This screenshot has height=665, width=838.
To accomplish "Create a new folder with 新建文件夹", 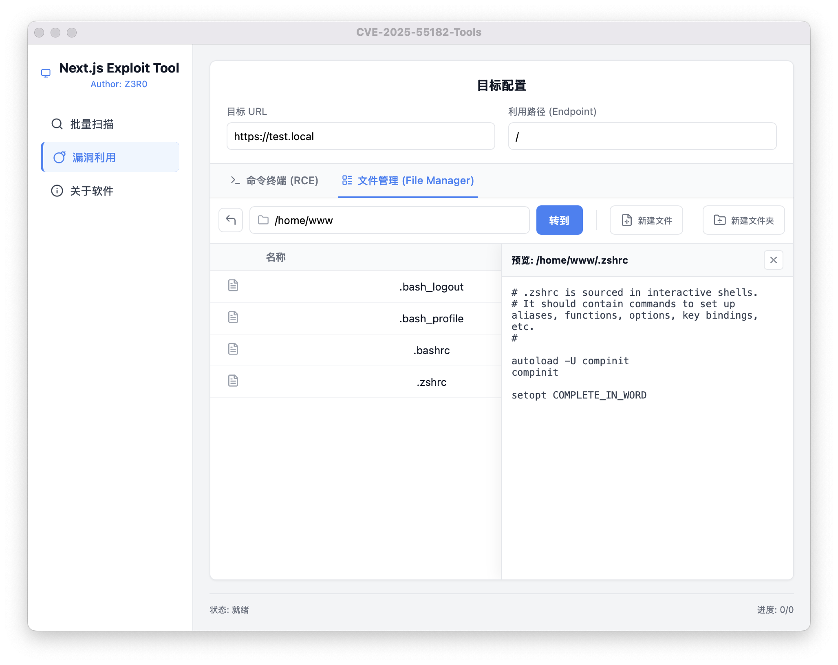I will point(744,220).
